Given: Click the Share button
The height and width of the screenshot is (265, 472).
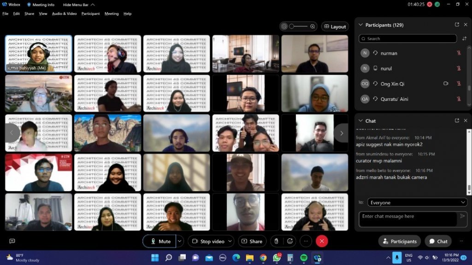Looking at the screenshot, I should [x=252, y=241].
